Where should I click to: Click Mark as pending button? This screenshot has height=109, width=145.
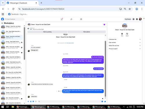47,32
